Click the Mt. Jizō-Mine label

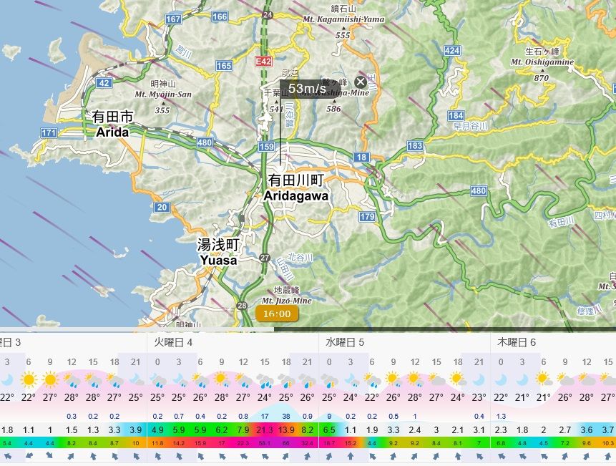pyautogui.click(x=287, y=301)
